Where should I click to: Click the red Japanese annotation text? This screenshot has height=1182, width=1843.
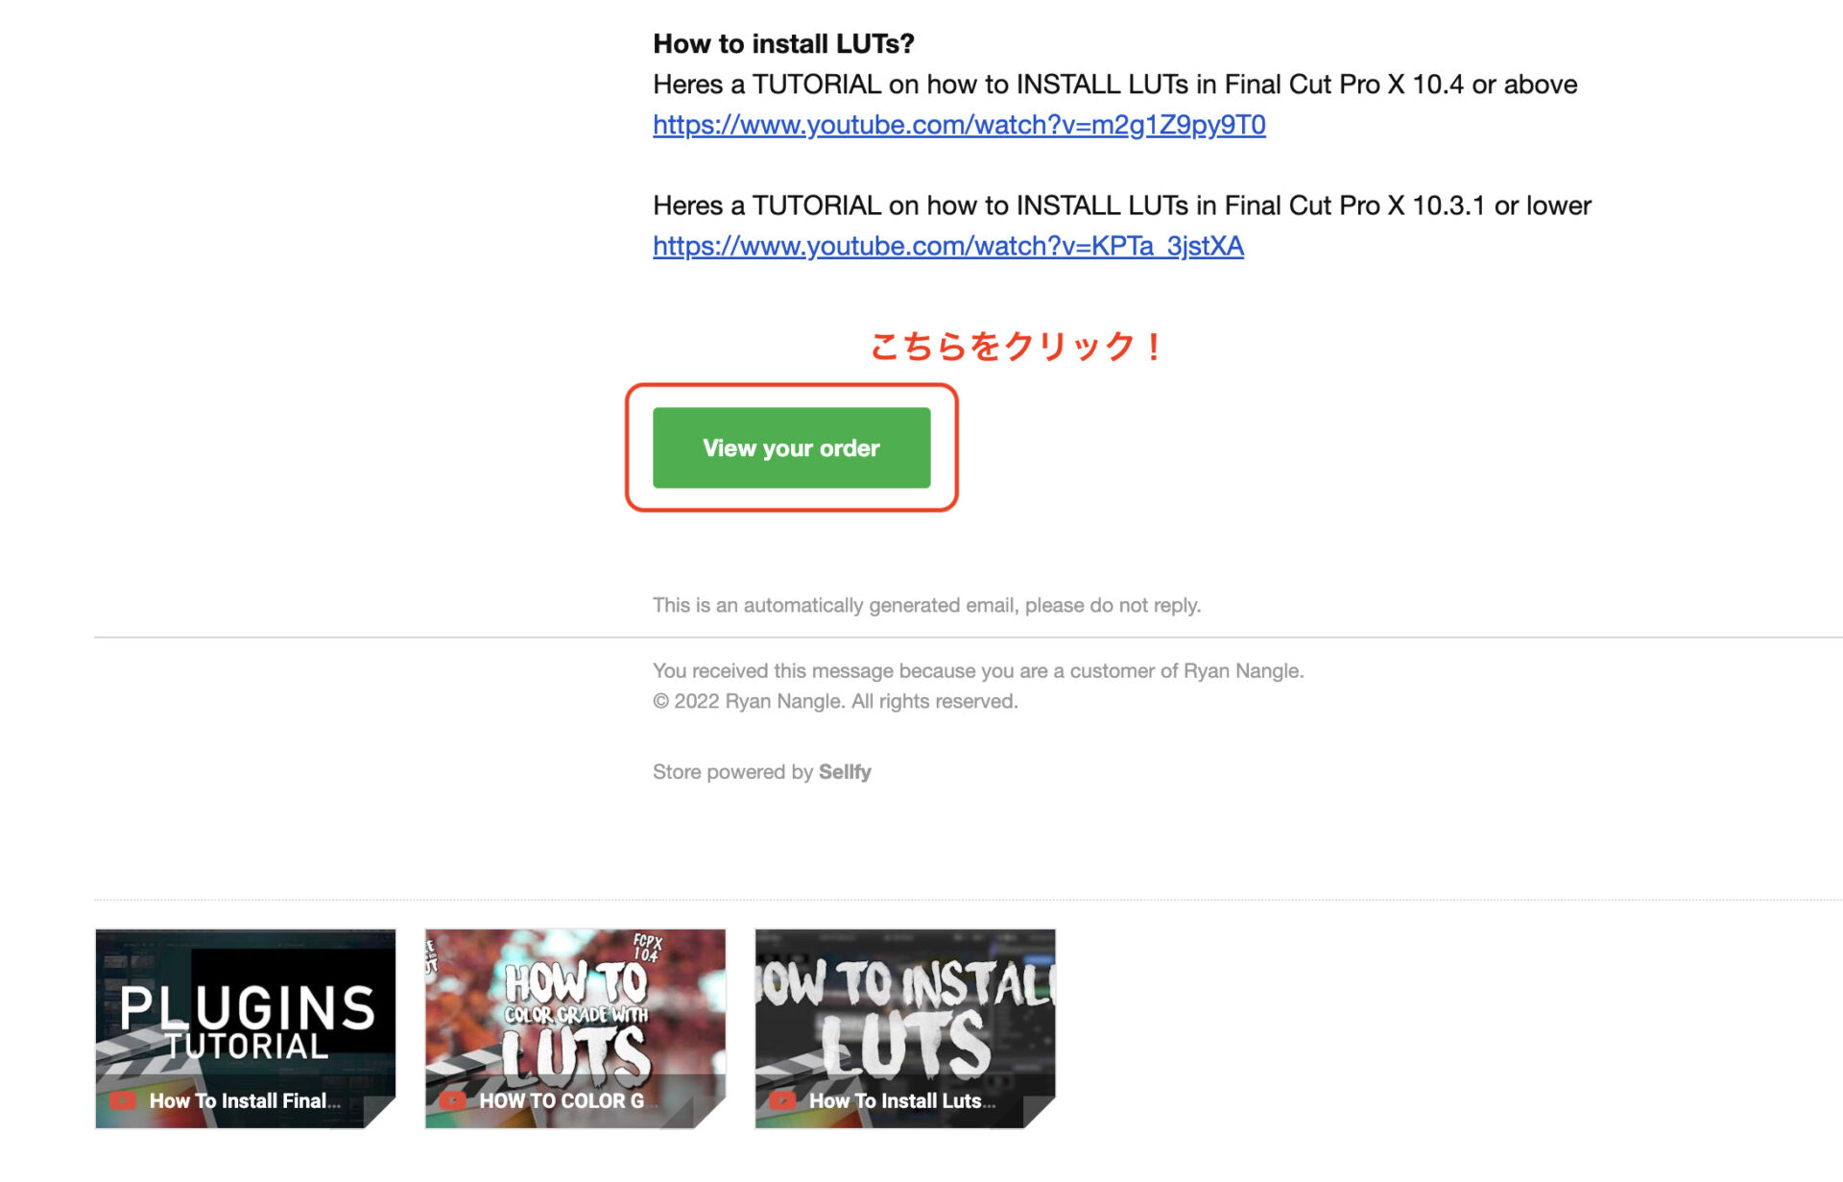coord(1017,346)
